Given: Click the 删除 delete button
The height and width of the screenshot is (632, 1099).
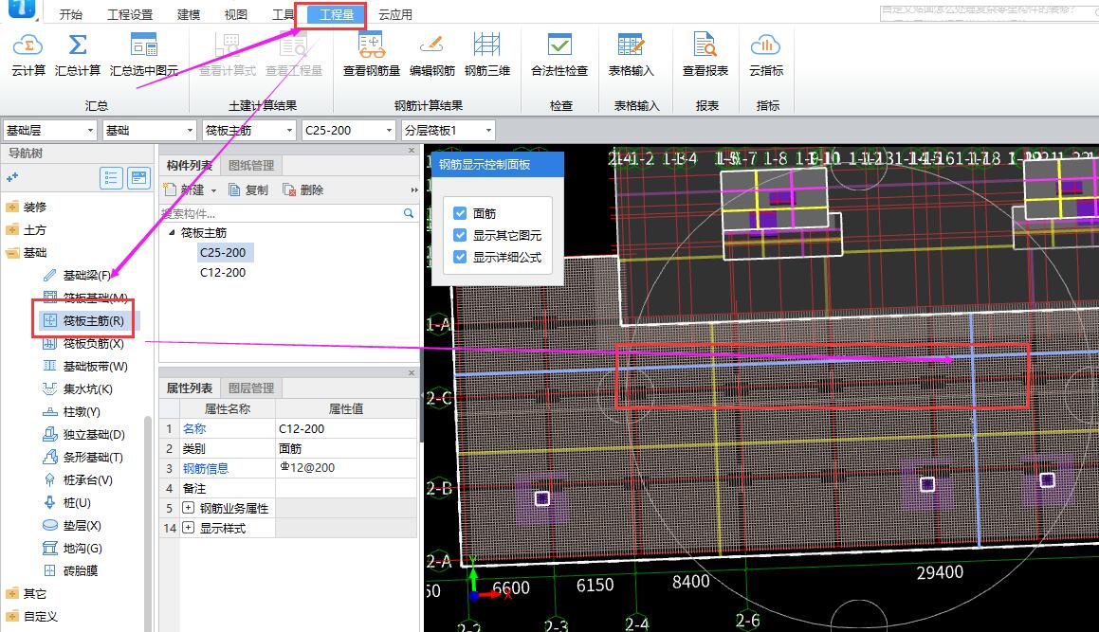Looking at the screenshot, I should [x=302, y=190].
